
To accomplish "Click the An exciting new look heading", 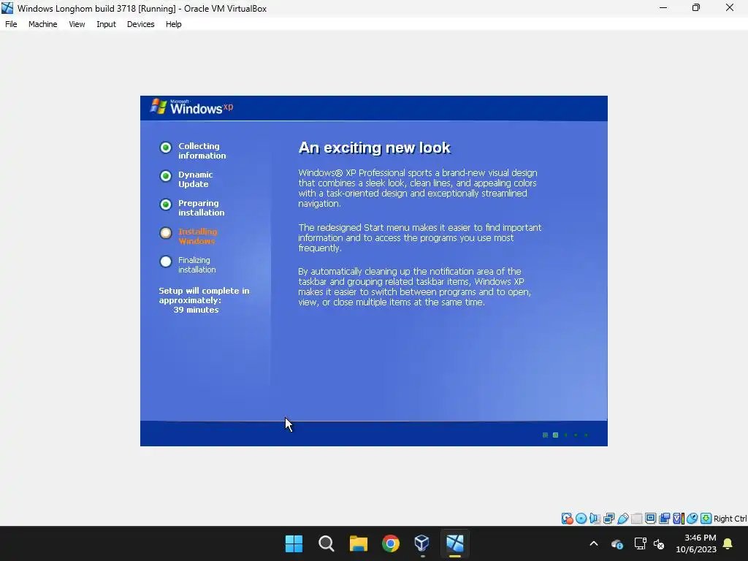I will tap(375, 148).
